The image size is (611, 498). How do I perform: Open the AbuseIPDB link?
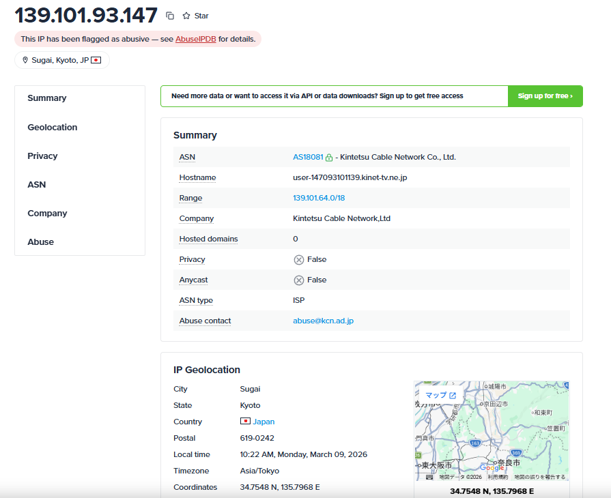pos(195,39)
